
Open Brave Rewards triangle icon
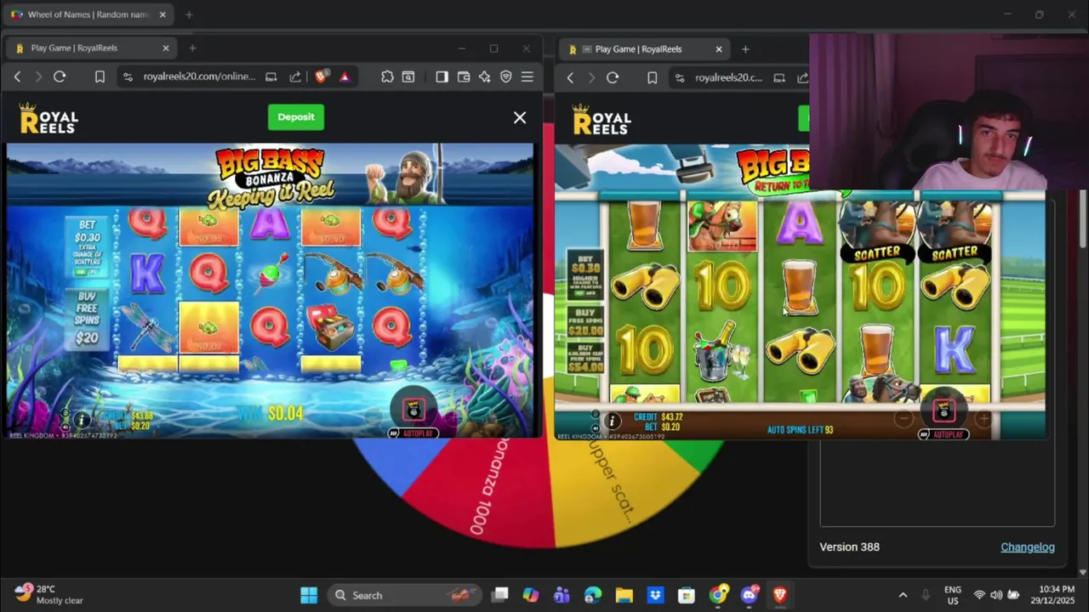[x=345, y=76]
